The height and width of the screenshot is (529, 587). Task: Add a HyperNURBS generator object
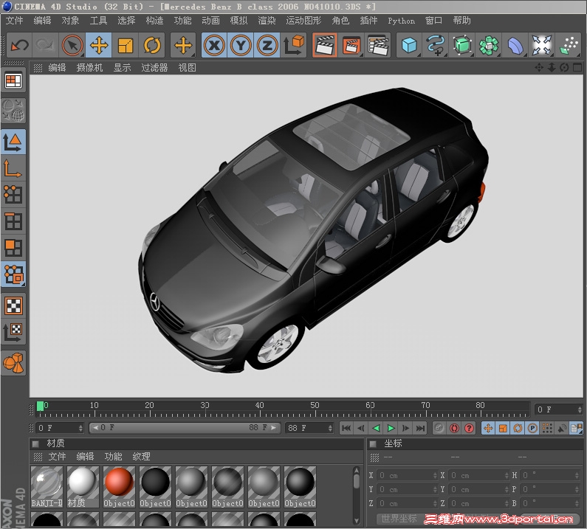pos(462,45)
